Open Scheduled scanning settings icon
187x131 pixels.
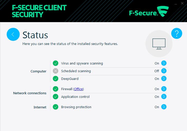[x=164, y=71]
